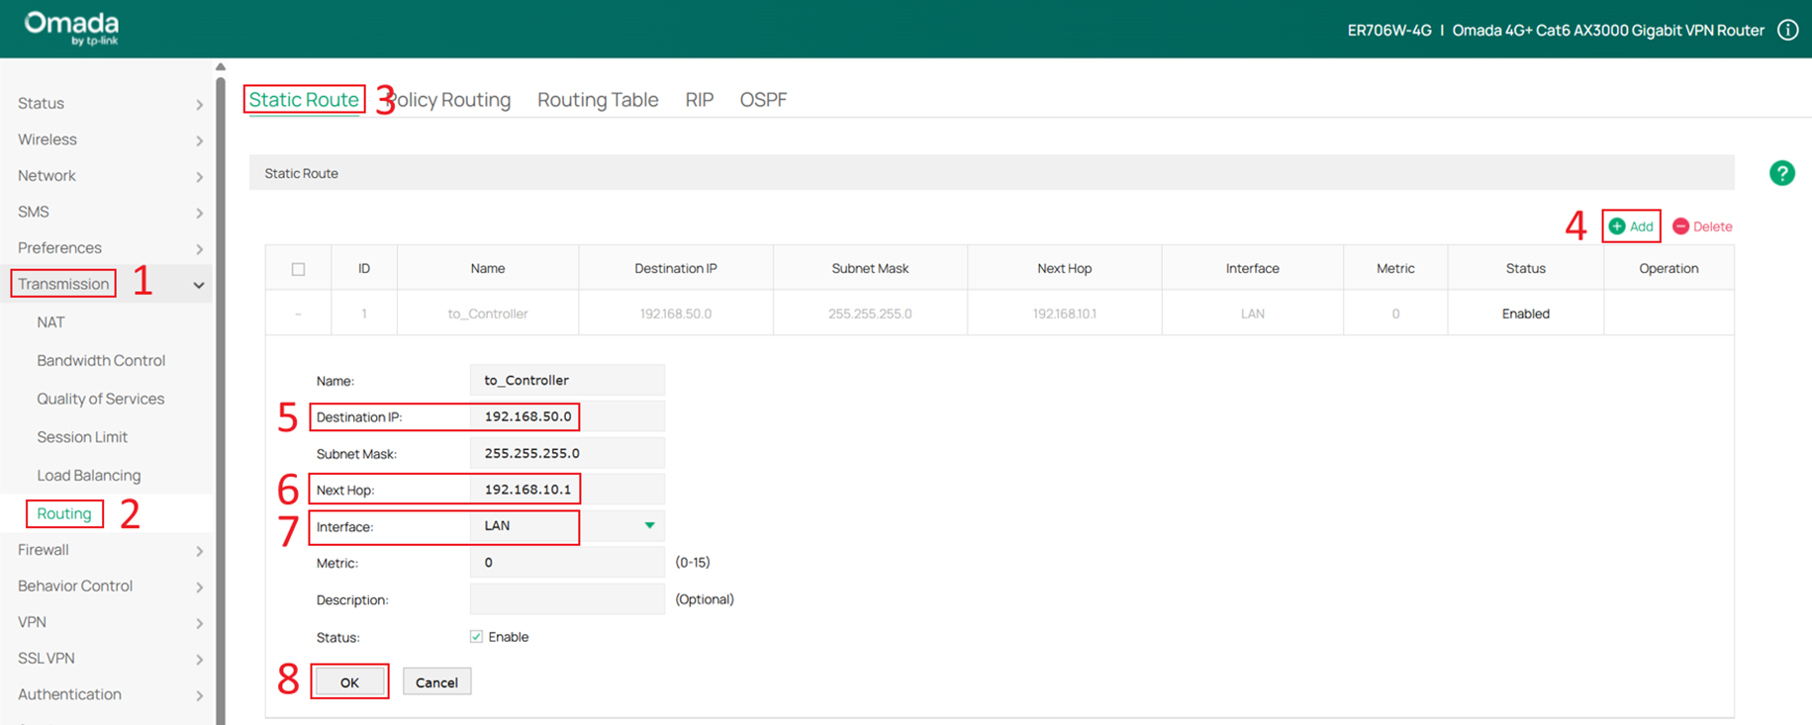Click the Subnet Mask column header
The width and height of the screenshot is (1812, 725).
point(871,268)
